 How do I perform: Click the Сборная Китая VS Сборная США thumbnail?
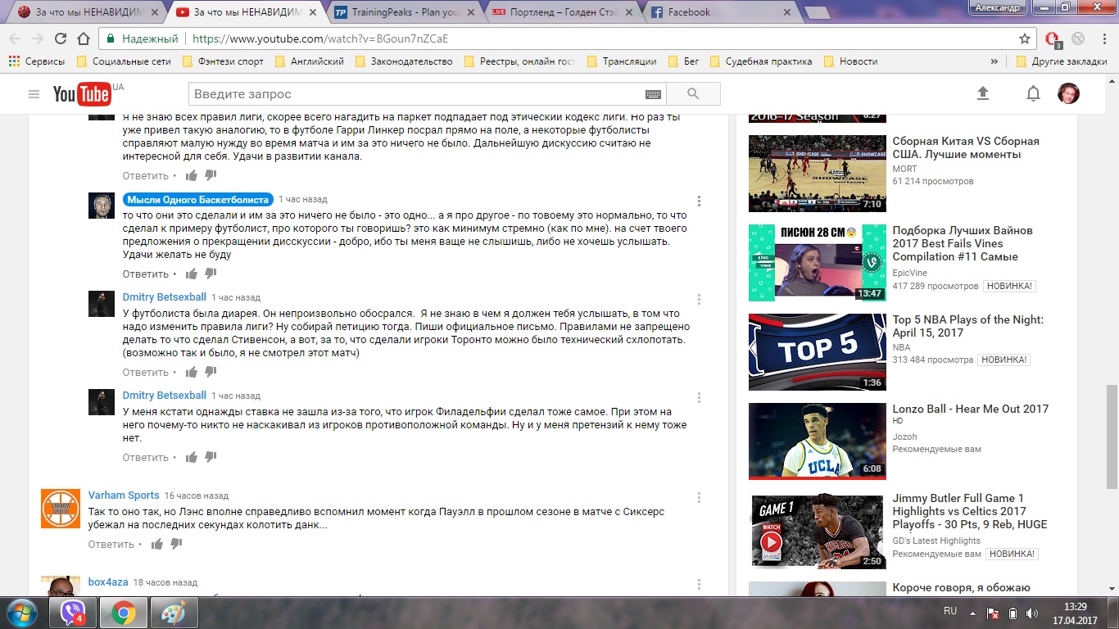tap(818, 174)
